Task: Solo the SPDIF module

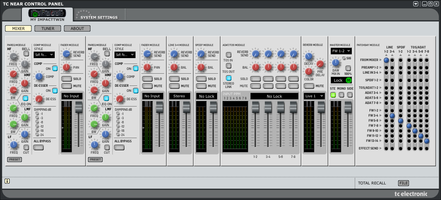Action: (x=202, y=79)
